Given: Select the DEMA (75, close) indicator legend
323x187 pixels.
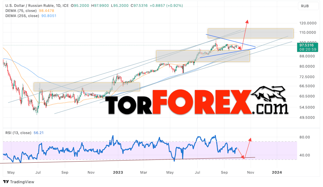Looking at the screenshot, I should [30, 11].
